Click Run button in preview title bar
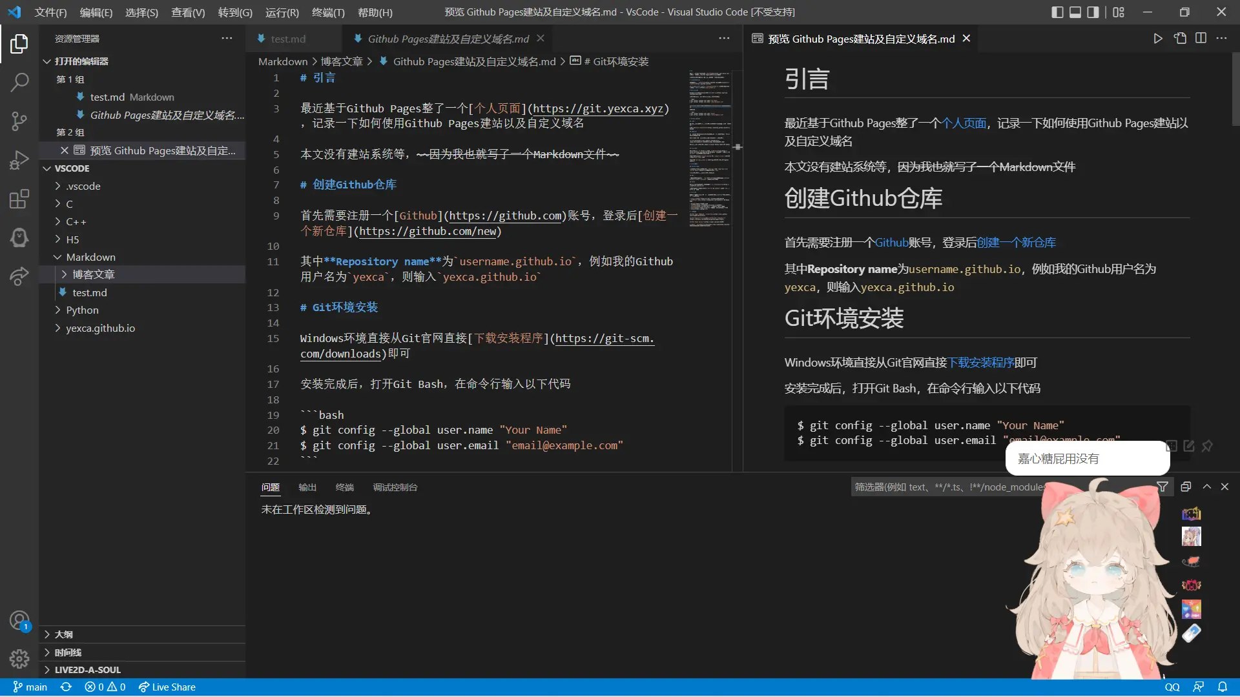This screenshot has width=1240, height=697. click(1158, 39)
